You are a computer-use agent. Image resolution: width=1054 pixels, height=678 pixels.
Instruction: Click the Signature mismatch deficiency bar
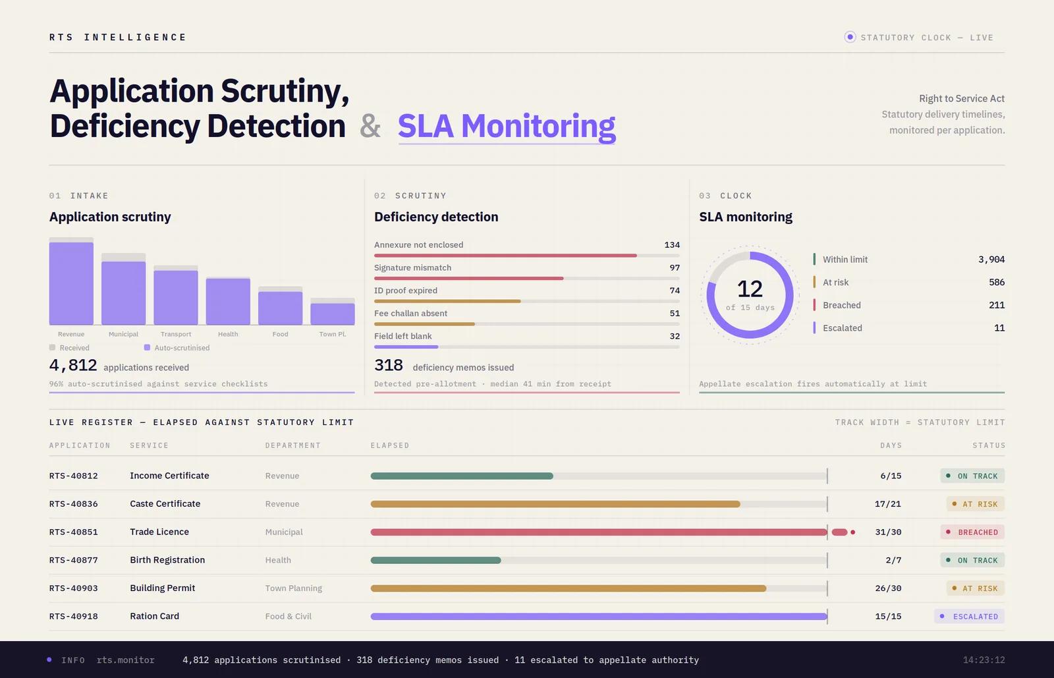tap(527, 279)
